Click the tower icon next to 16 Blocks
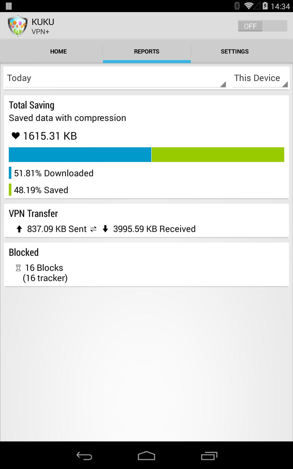Image resolution: width=293 pixels, height=469 pixels. [18, 268]
